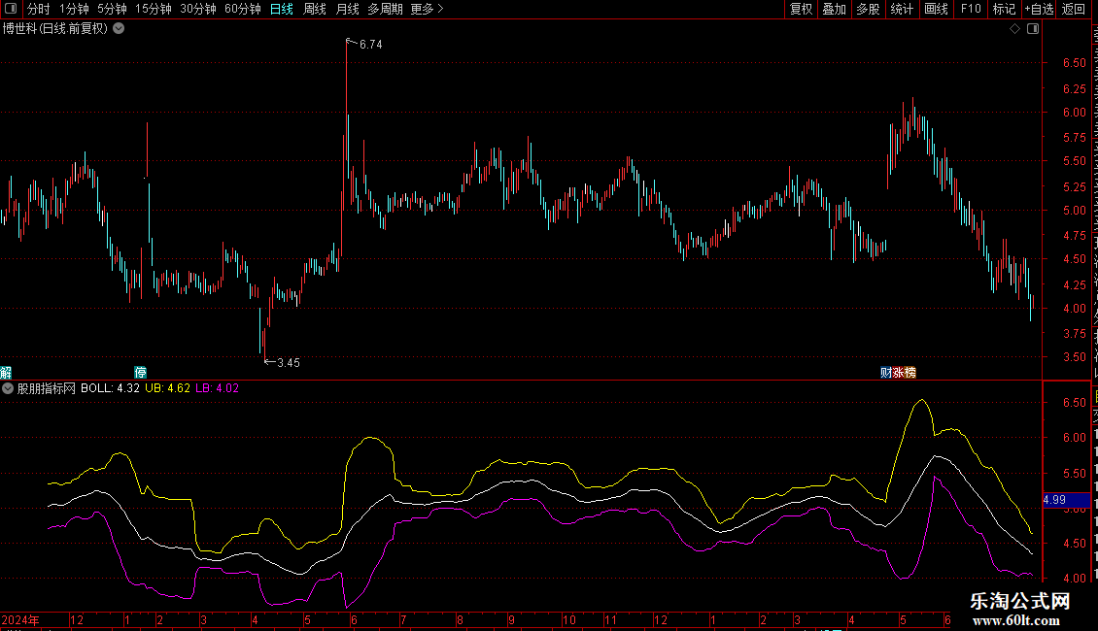The image size is (1098, 631).
Task: Select the 15分钟 period
Action: click(x=154, y=9)
